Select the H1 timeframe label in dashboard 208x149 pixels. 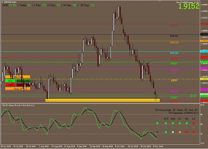coord(180,119)
